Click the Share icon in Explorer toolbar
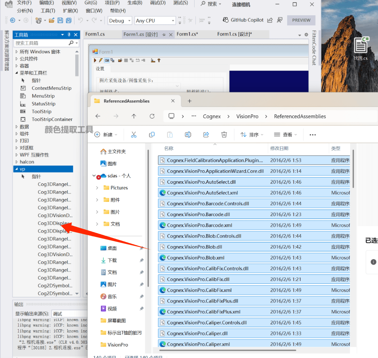The image size is (378, 358). click(206, 135)
